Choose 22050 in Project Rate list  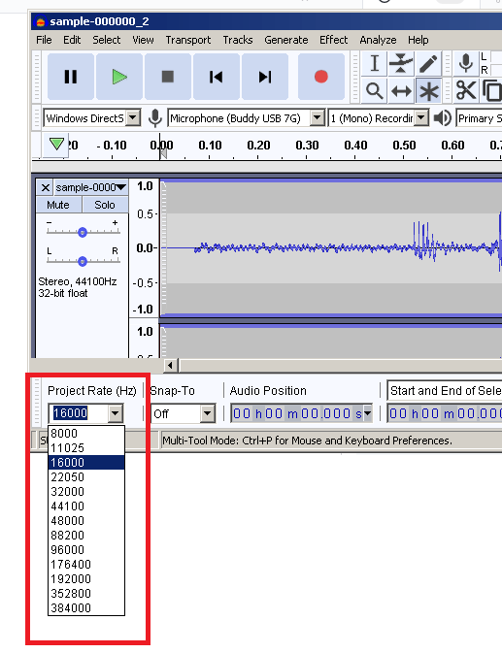pos(86,476)
